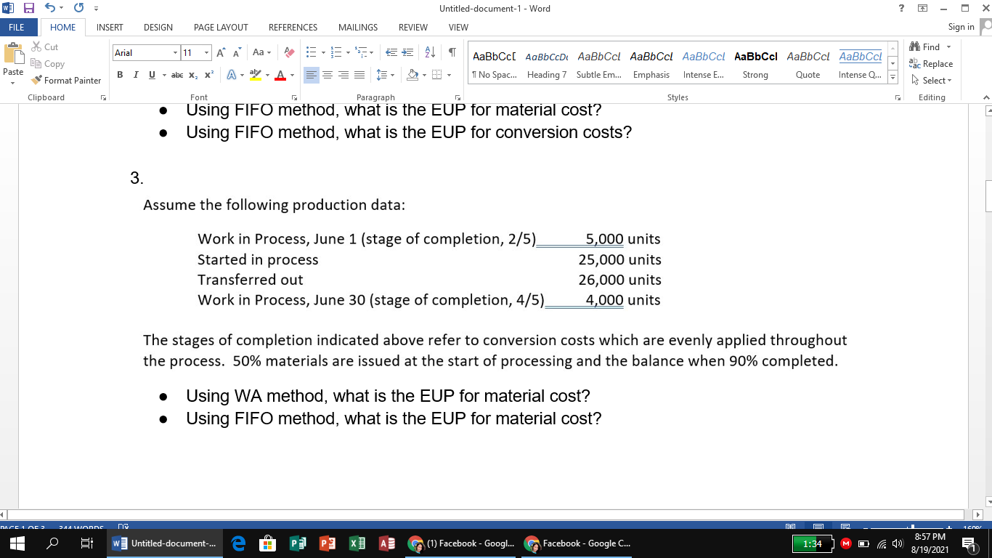The width and height of the screenshot is (992, 558).
Task: Sort the selected text
Action: pos(428,53)
